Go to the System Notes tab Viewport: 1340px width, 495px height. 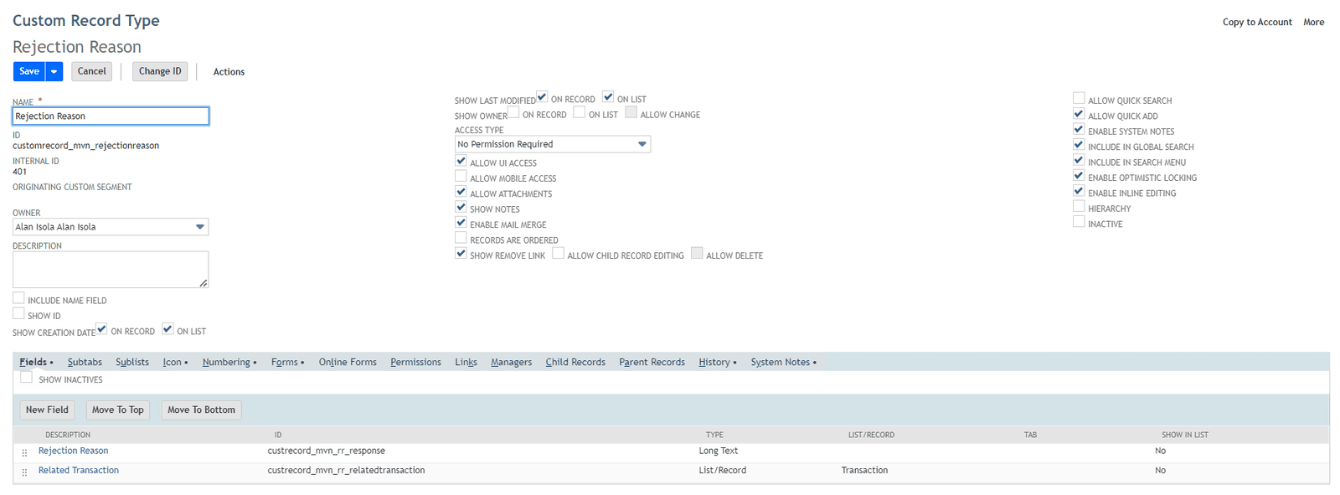pyautogui.click(x=780, y=363)
